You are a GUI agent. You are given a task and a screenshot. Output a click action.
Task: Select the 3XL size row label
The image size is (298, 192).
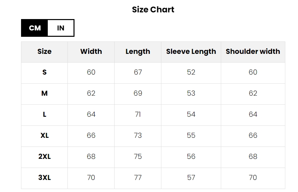[44, 178]
